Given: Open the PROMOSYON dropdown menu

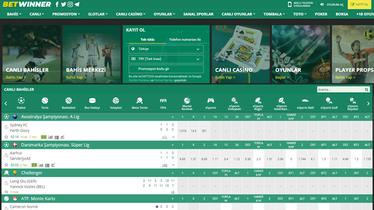Looking at the screenshot, I should click(66, 14).
